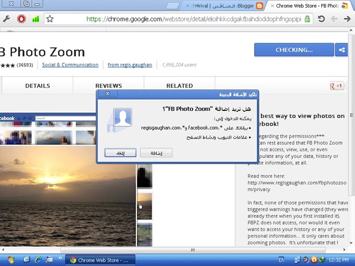
Task: Open the RELATED section tab
Action: click(180, 86)
